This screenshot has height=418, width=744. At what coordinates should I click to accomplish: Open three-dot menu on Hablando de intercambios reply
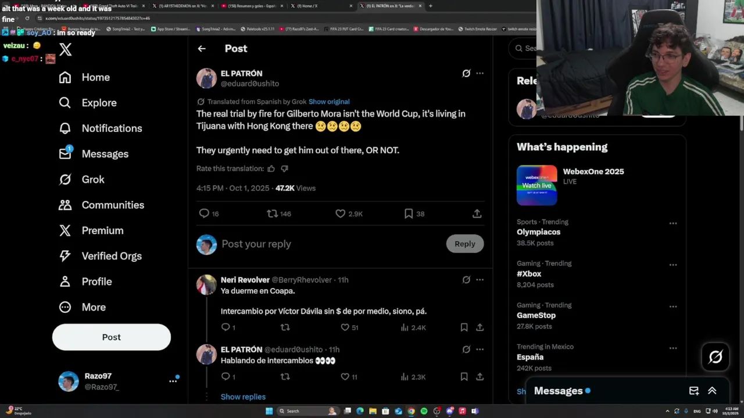(x=480, y=349)
